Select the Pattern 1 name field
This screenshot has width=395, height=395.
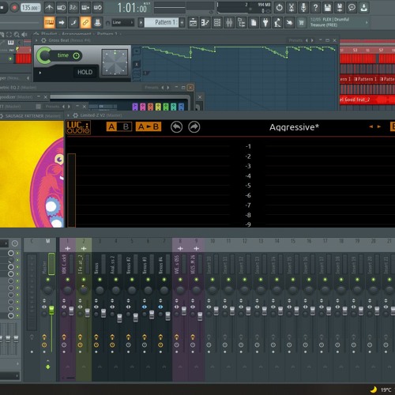coord(161,23)
